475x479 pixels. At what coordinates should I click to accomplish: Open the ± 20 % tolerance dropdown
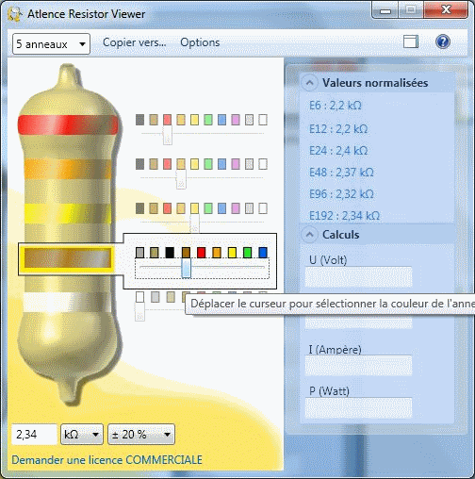pos(141,435)
